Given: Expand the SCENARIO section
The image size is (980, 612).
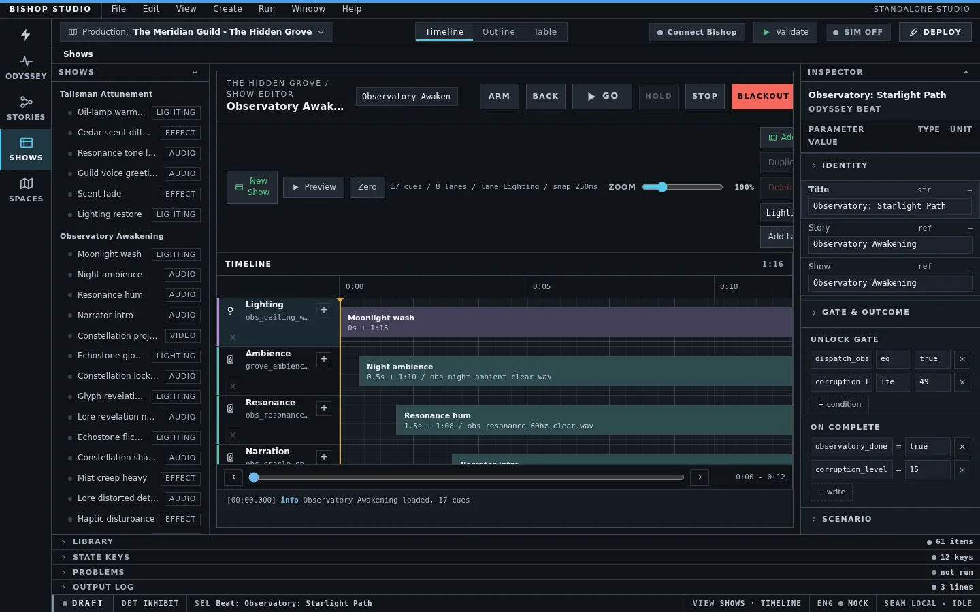Looking at the screenshot, I should pos(890,519).
